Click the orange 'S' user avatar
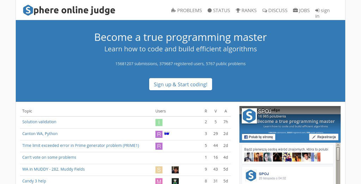This screenshot has width=361, height=184. point(159,170)
